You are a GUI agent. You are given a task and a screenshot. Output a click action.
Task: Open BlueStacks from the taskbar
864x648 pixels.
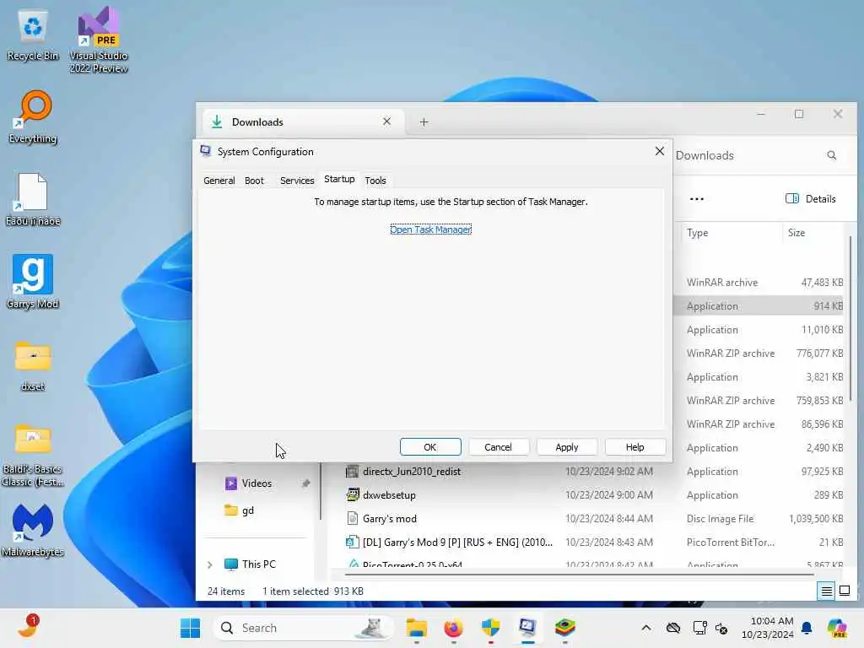[564, 628]
